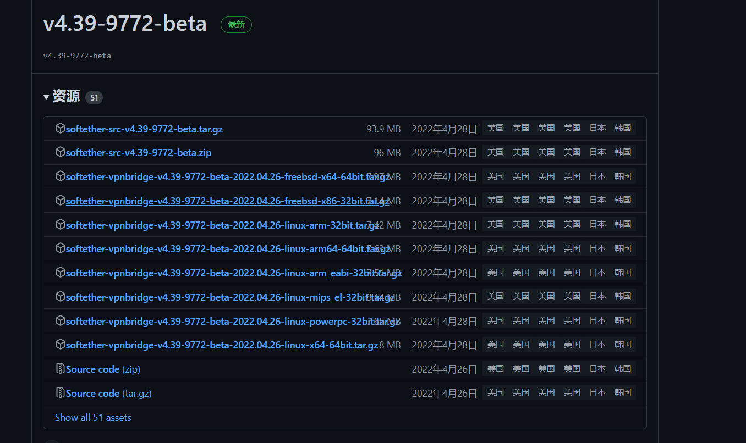Click Show all 51 assets

pyautogui.click(x=93, y=418)
